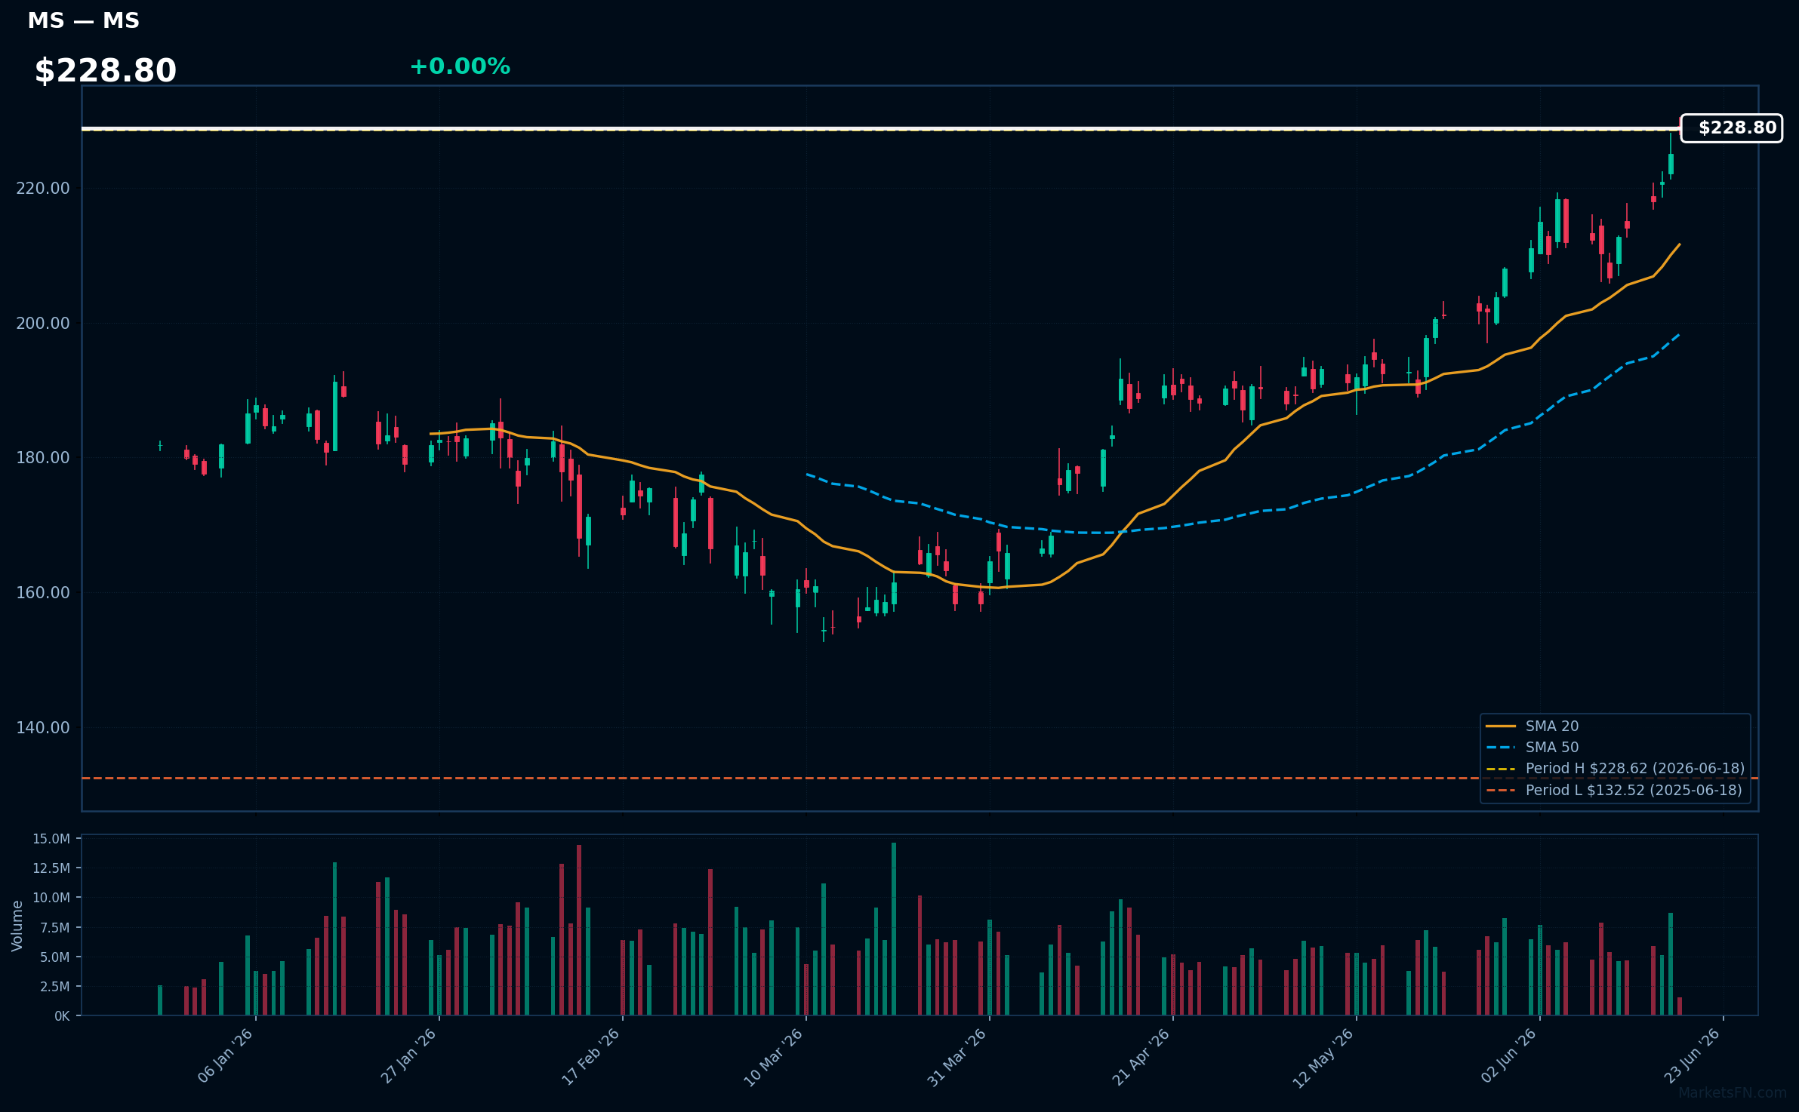Click the 0K volume axis label
The width and height of the screenshot is (1799, 1112).
(62, 1016)
